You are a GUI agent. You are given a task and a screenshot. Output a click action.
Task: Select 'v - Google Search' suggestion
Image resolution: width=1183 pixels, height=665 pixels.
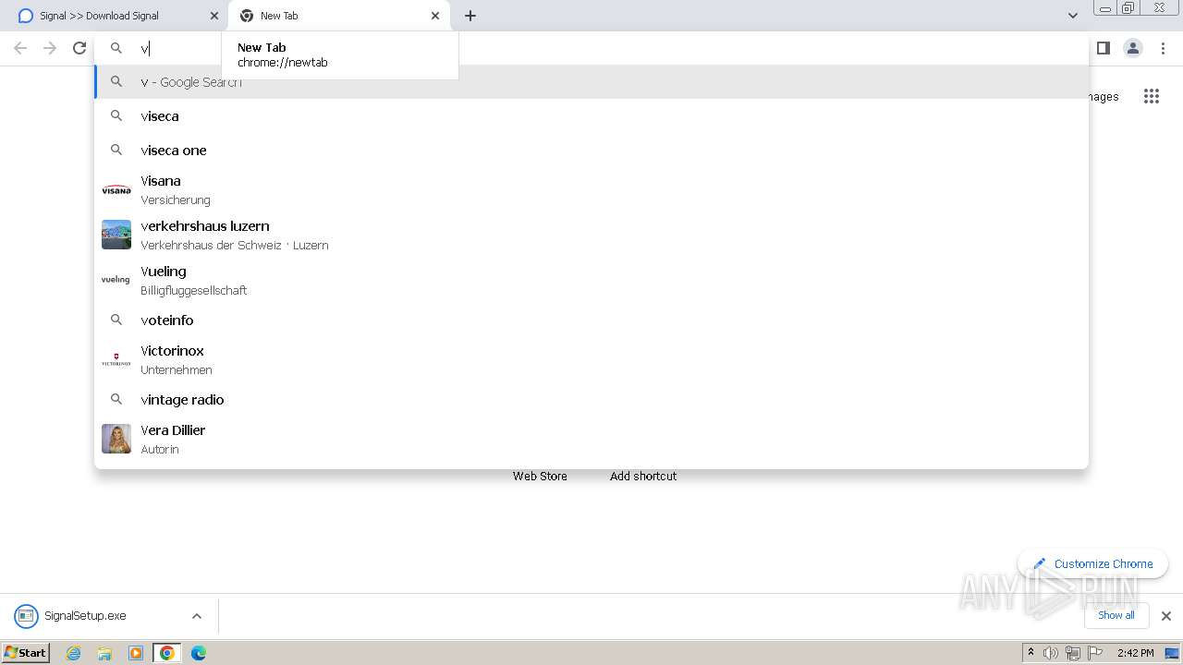591,81
